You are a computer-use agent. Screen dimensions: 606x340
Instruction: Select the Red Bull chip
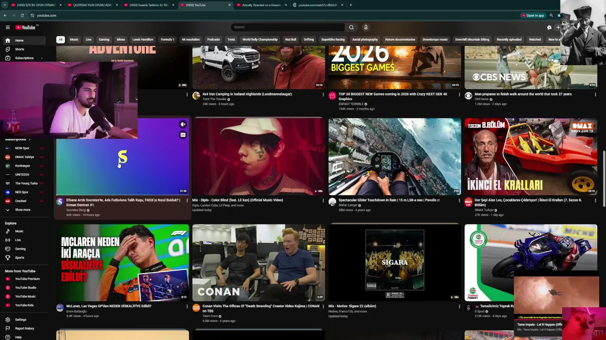click(291, 40)
